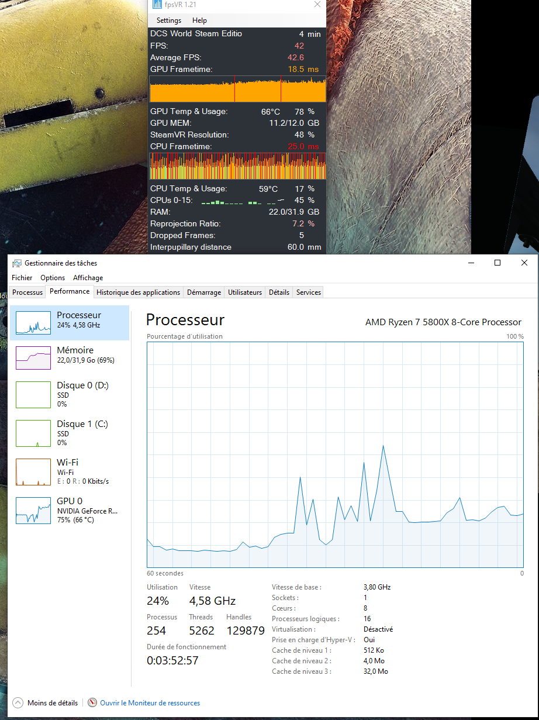This screenshot has width=539, height=720.
Task: Click the Resource Monitor icon
Action: click(92, 703)
